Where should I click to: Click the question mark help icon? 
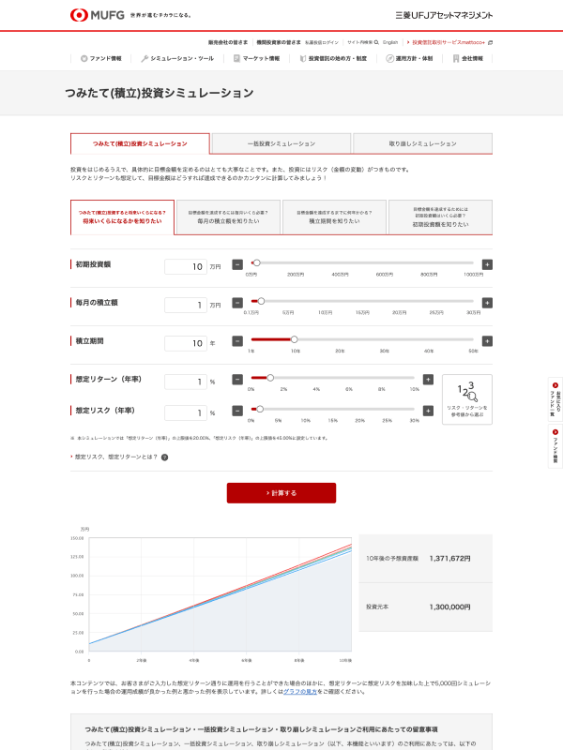point(164,457)
